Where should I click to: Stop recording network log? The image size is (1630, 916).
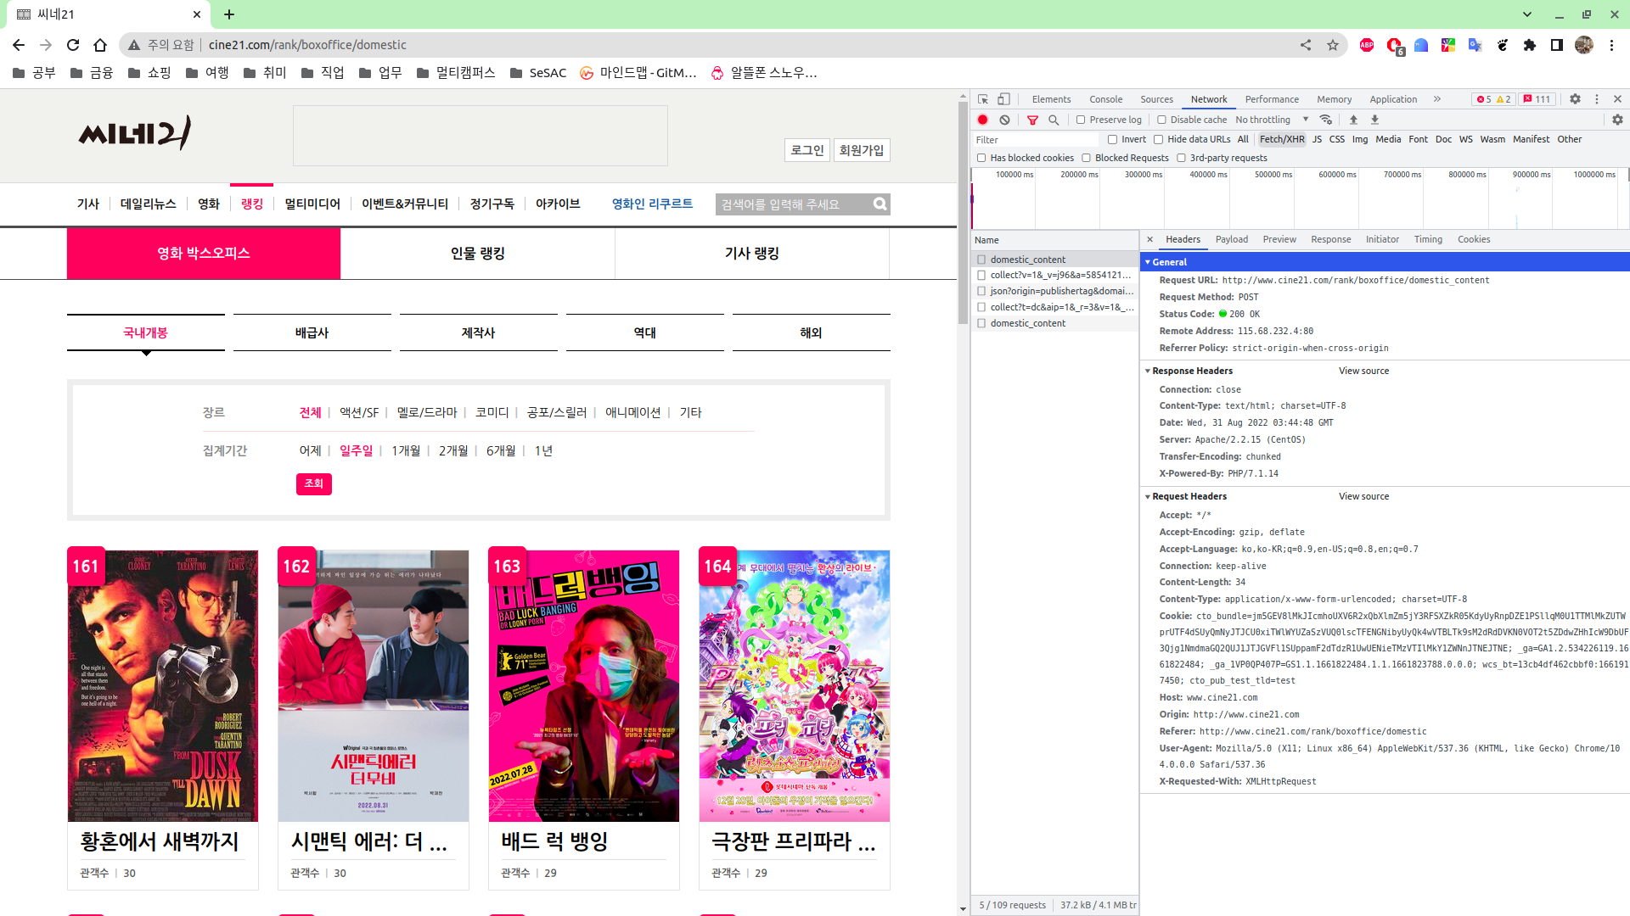click(x=982, y=120)
